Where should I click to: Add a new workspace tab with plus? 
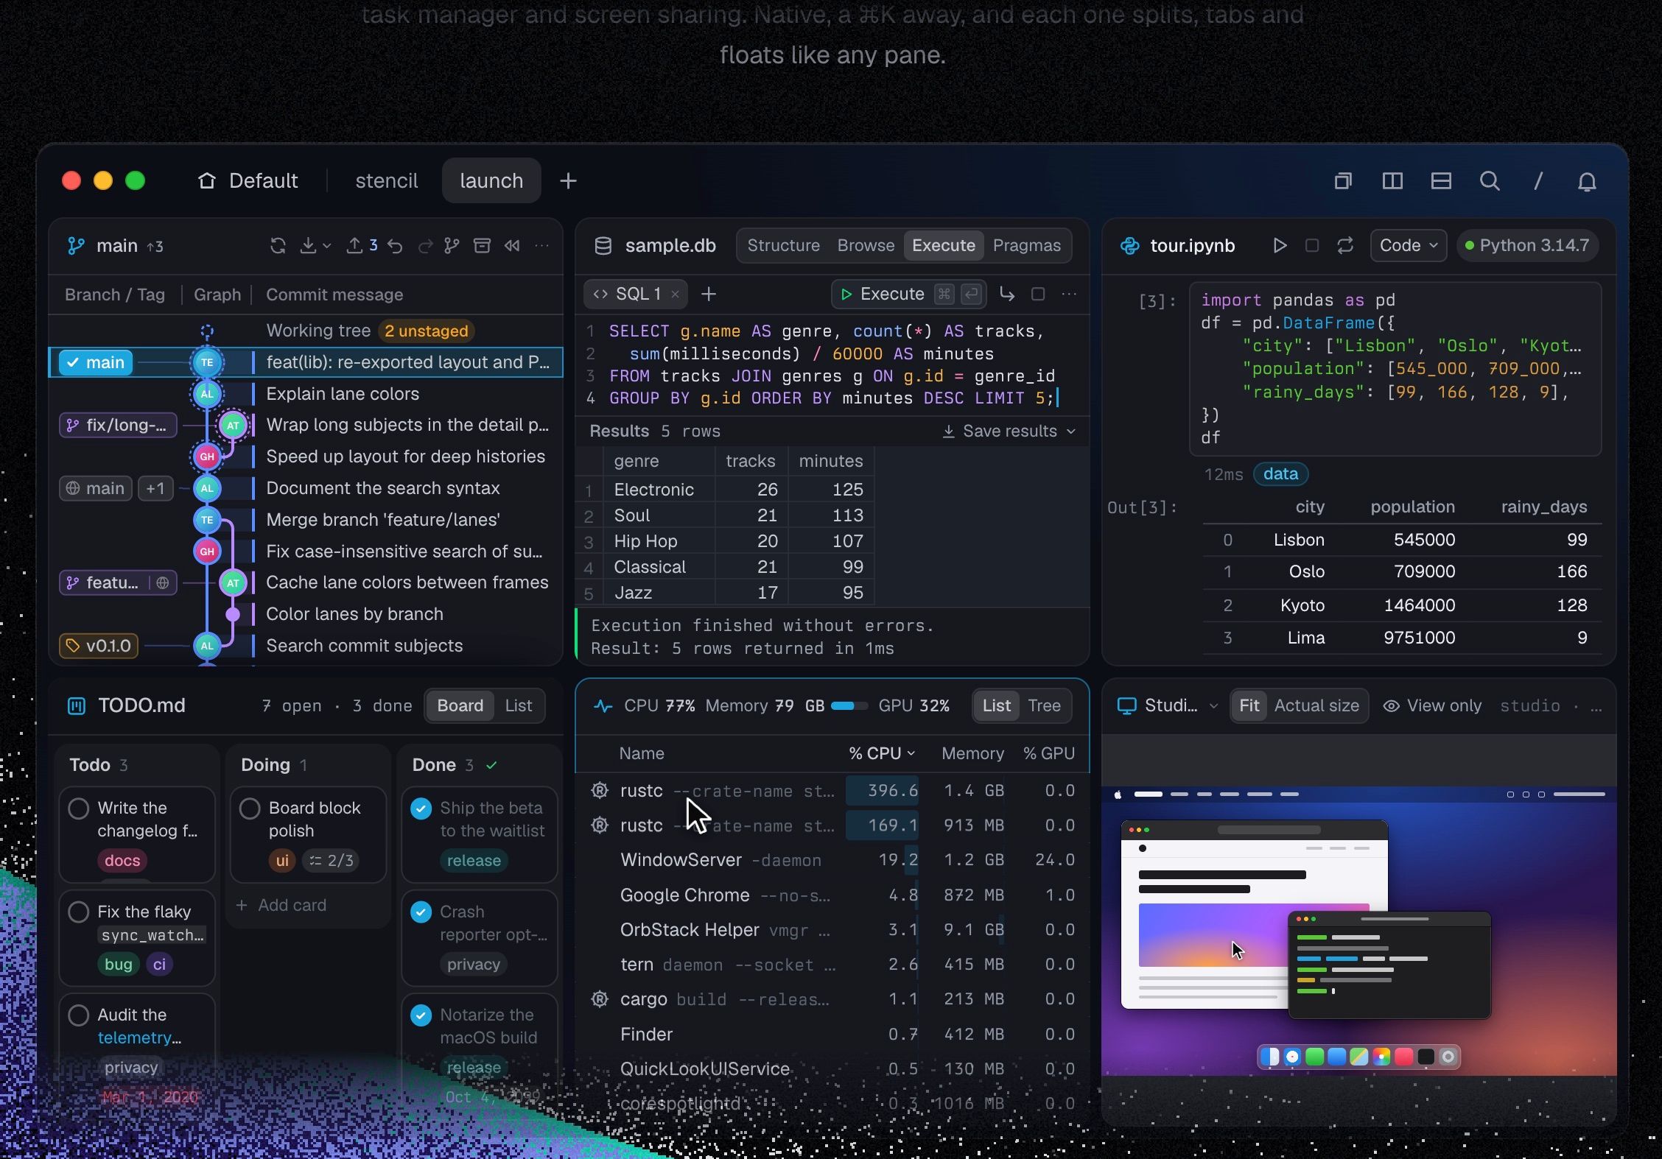[568, 181]
